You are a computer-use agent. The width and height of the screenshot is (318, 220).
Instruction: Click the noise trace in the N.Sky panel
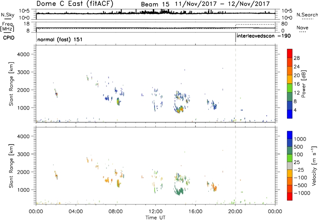[x=155, y=13]
